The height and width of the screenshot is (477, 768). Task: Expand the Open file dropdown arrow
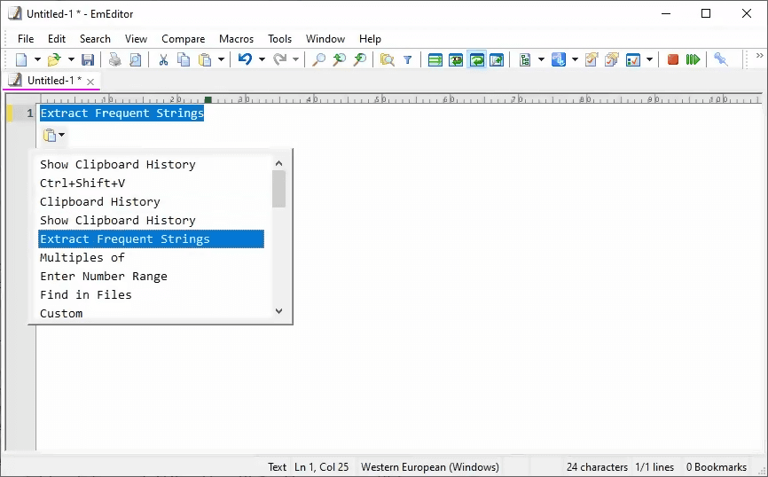(x=71, y=59)
